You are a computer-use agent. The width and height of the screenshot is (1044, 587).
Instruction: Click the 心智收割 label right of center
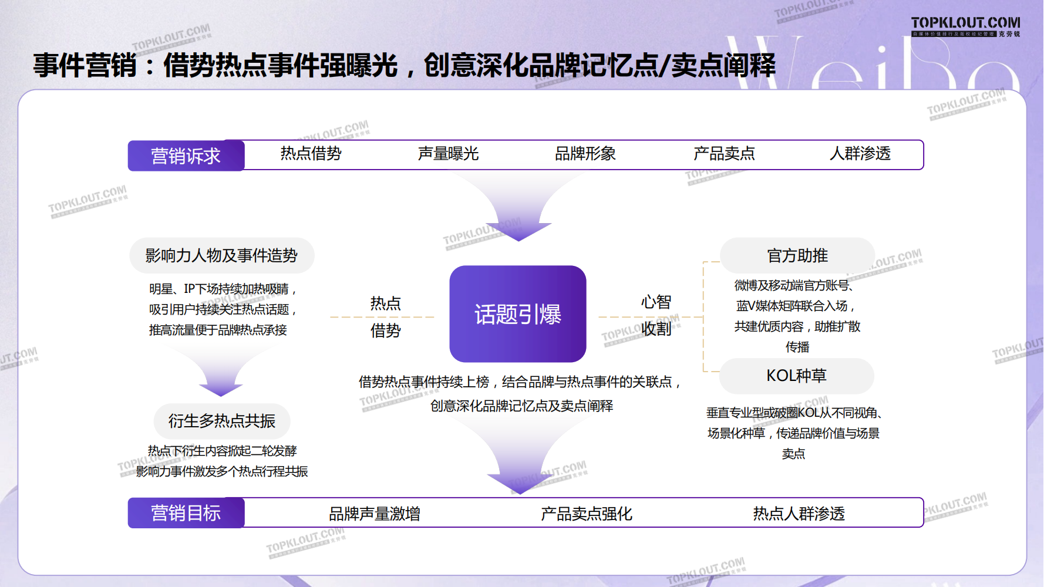click(656, 315)
